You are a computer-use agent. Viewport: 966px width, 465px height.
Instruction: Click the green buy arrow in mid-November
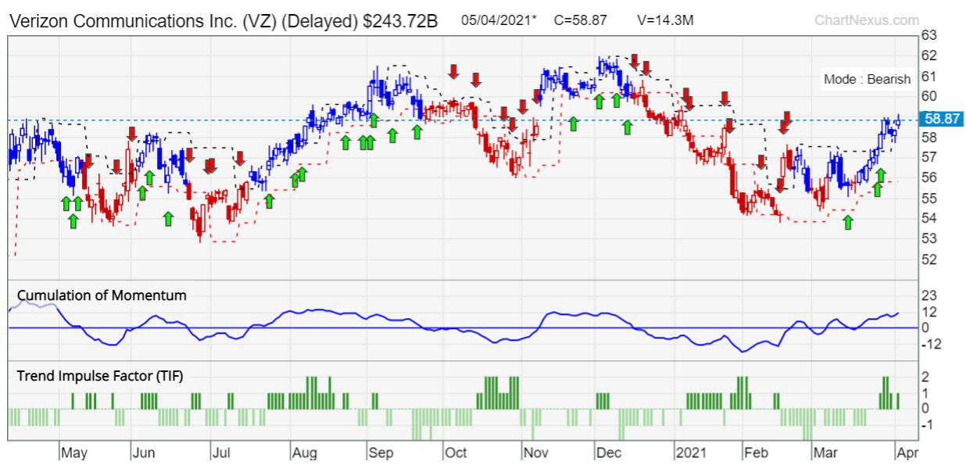[573, 123]
